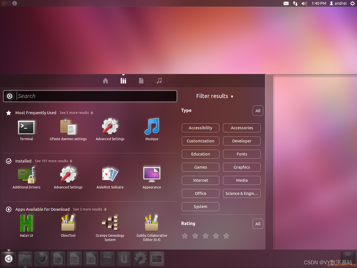Toggle the Accessibility filter on

(x=200, y=128)
